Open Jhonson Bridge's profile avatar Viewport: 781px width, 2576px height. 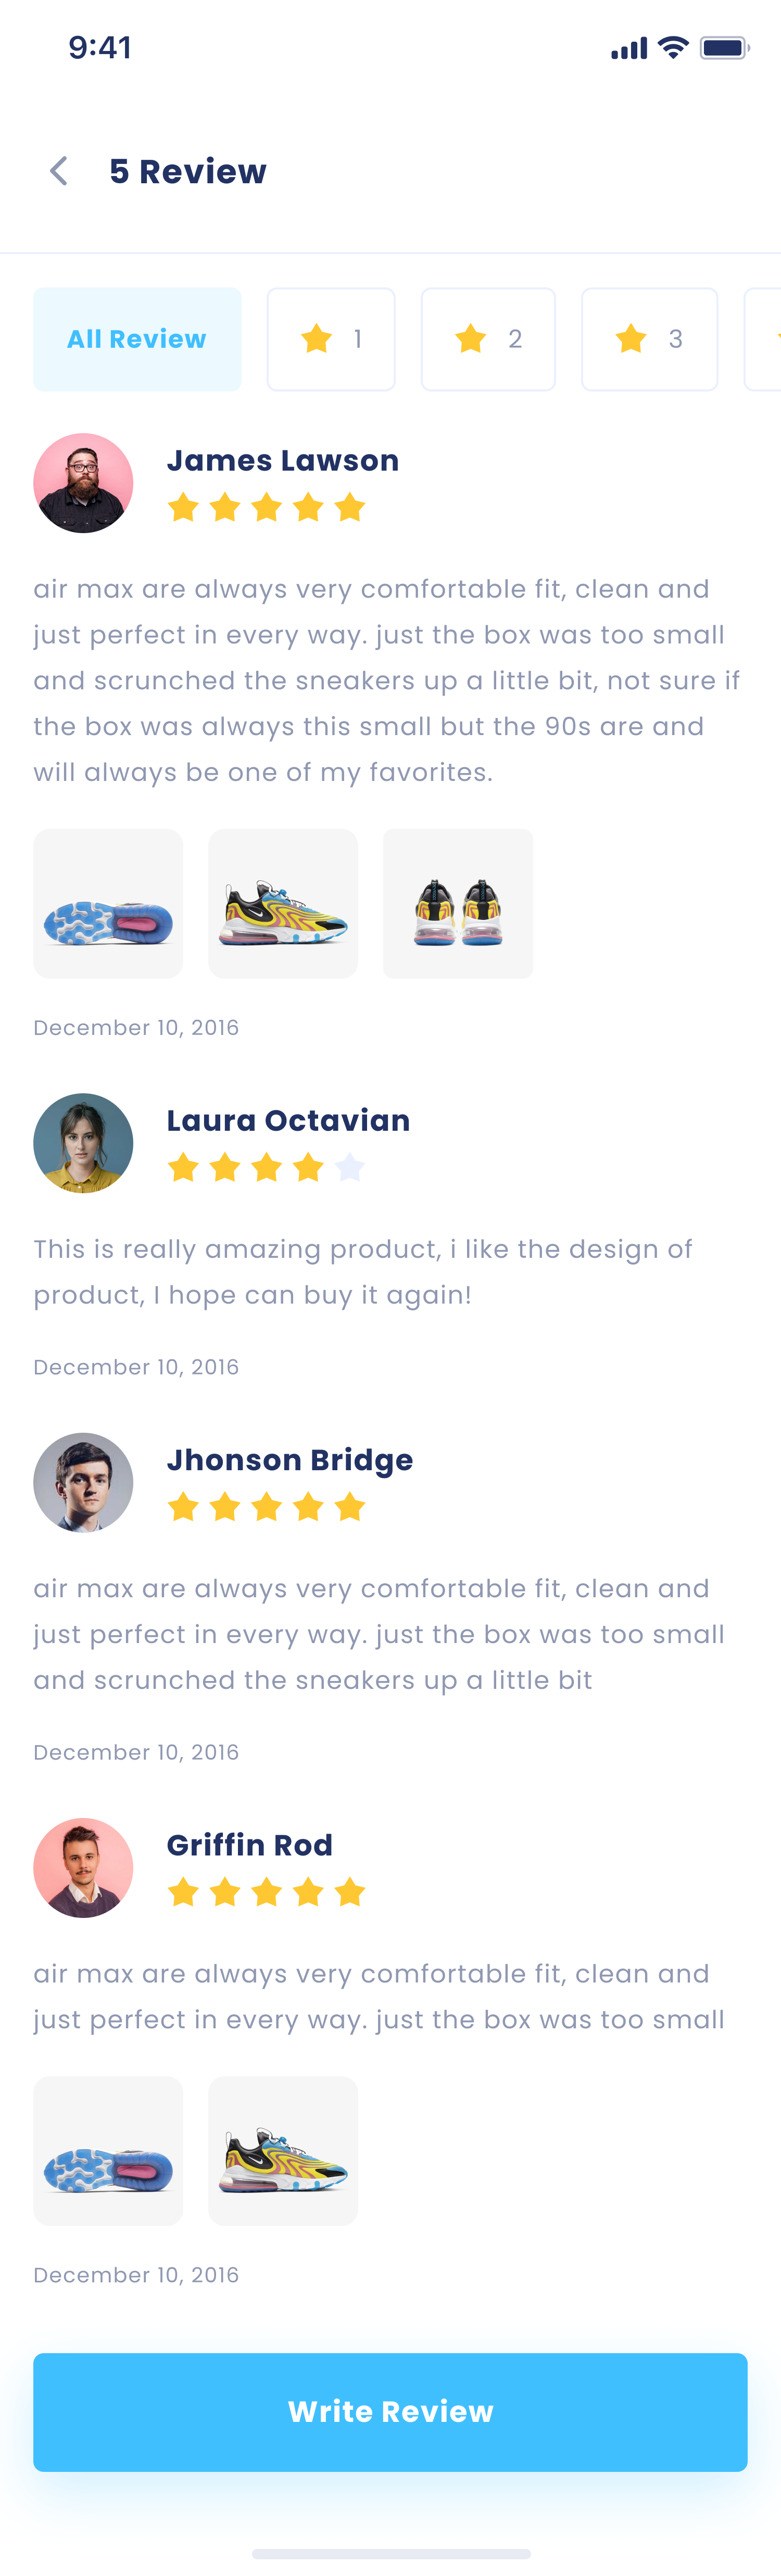point(83,1482)
